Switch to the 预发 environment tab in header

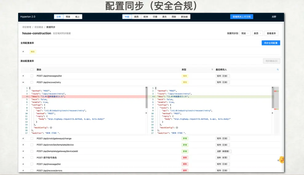tap(68, 17)
